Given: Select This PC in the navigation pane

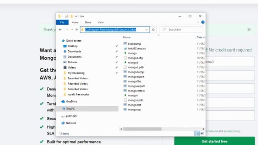Looking at the screenshot, I should click(87, 109).
